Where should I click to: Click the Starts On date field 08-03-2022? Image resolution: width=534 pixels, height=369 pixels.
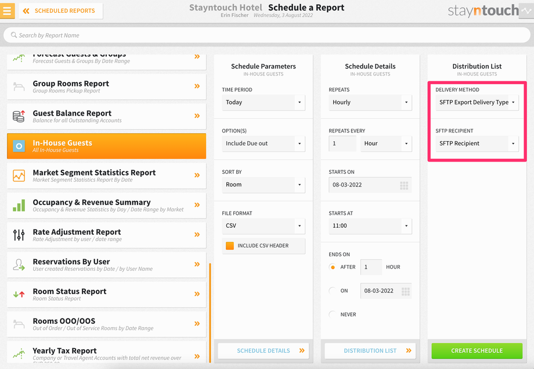(x=370, y=185)
